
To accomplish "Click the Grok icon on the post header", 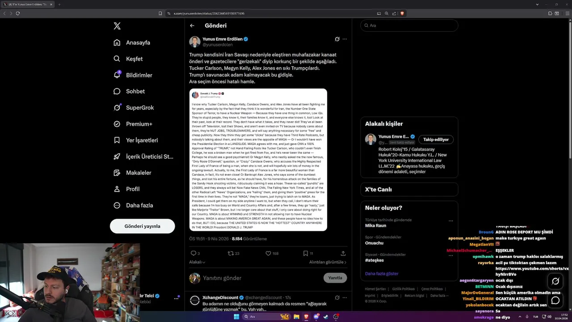I will pos(337,39).
